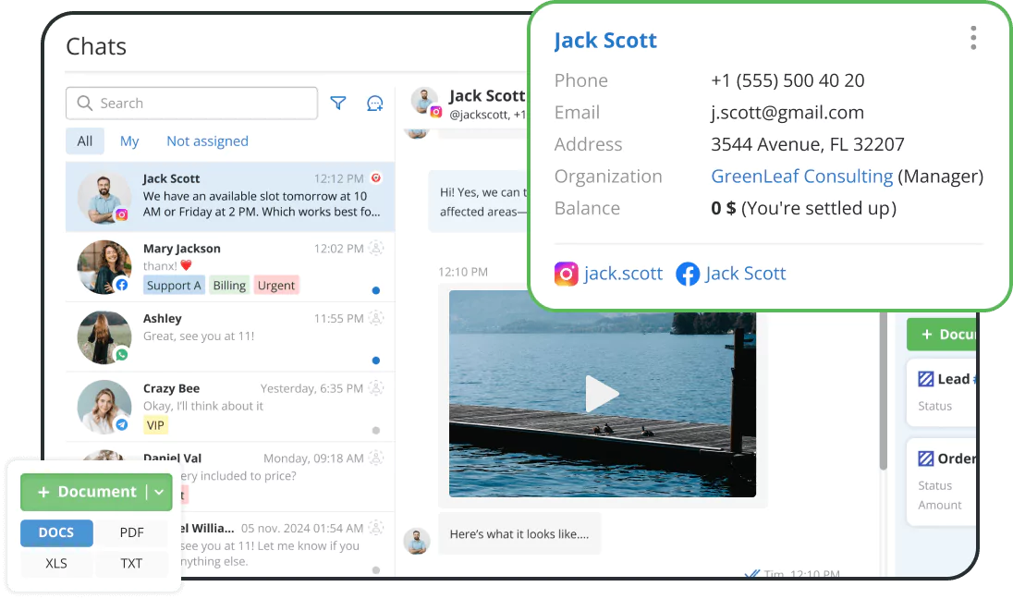The height and width of the screenshot is (599, 1013).
Task: Expand the Lead card in side panel
Action: pos(941,379)
